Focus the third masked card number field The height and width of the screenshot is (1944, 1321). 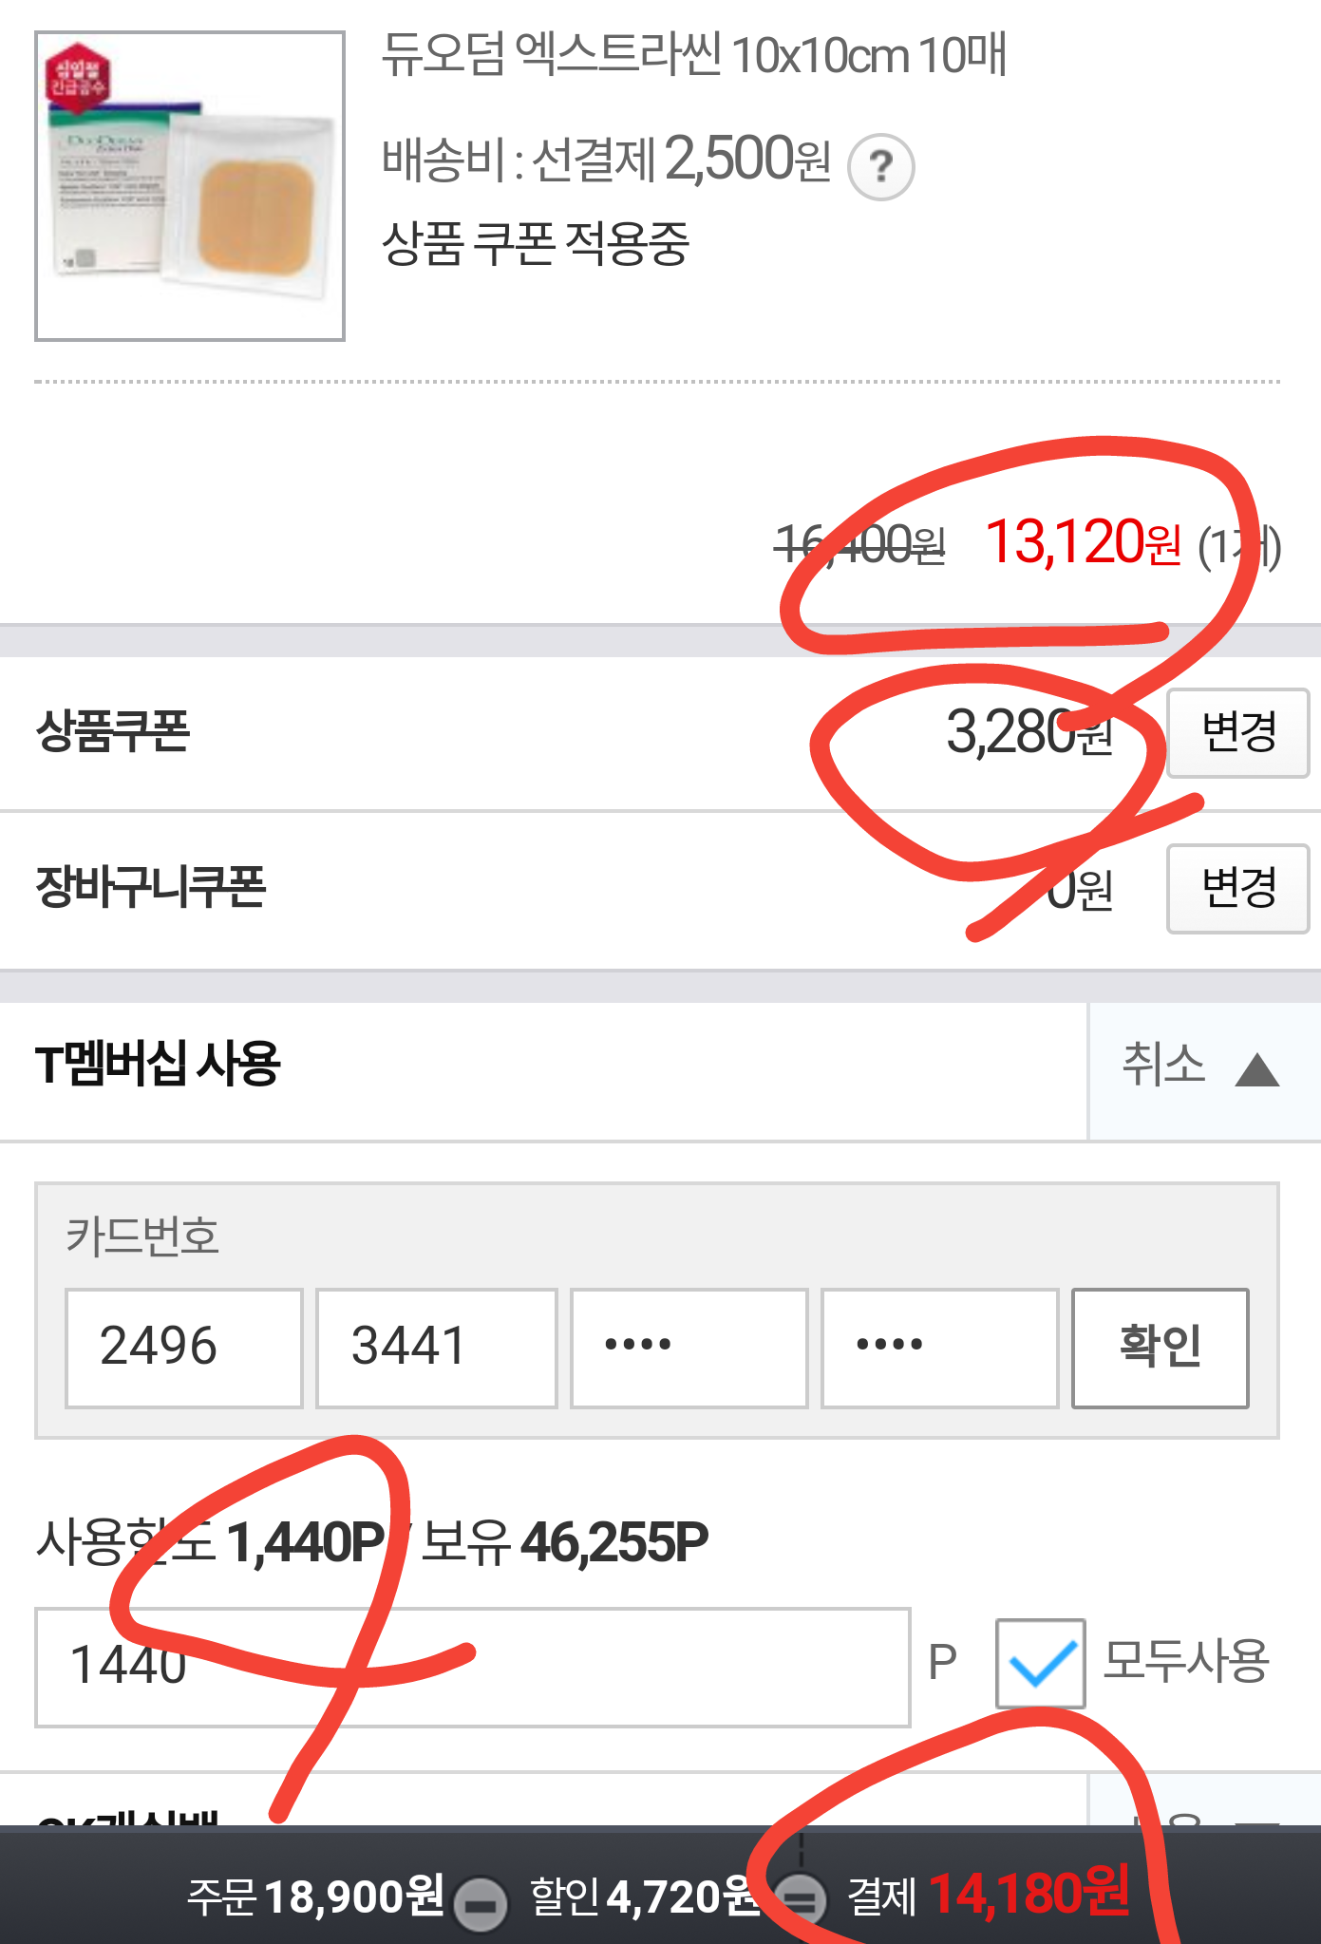pyautogui.click(x=689, y=1347)
